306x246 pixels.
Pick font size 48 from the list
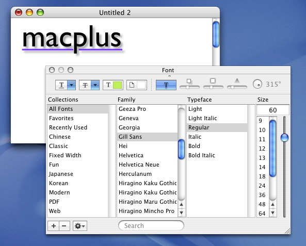coord(263,204)
